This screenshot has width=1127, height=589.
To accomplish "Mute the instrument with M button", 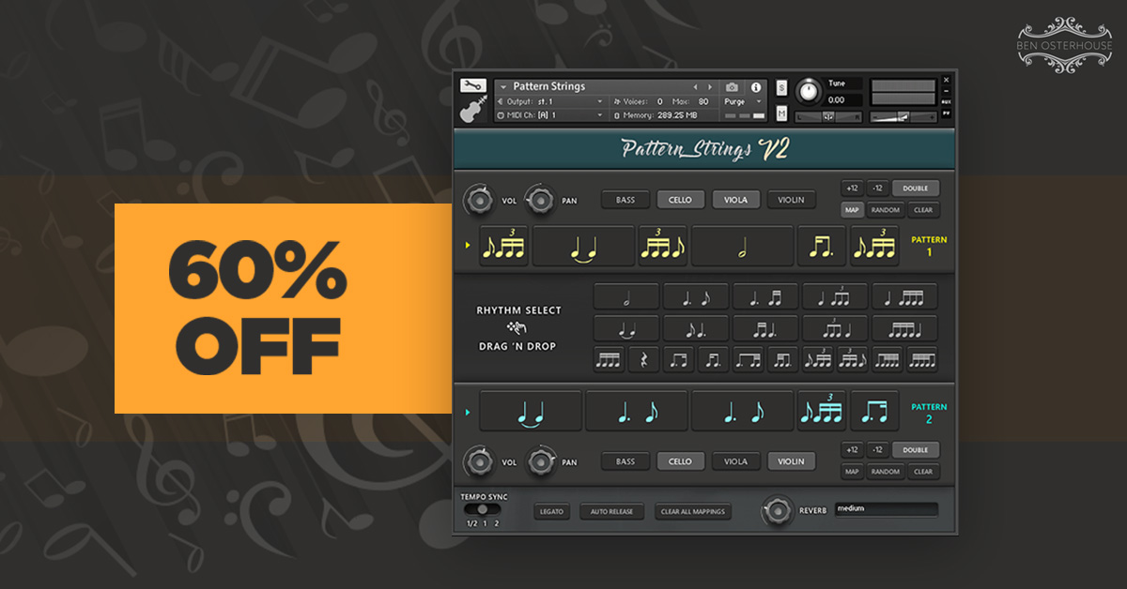I will click(781, 113).
